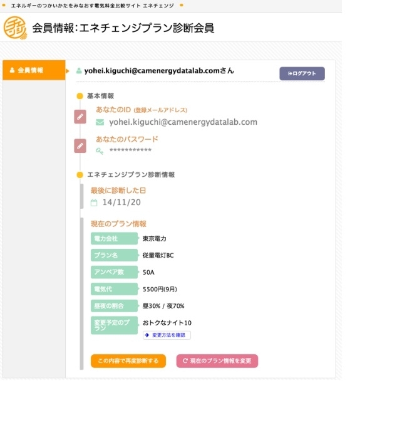Viewport: 402px width, 447px height.
Task: Click the masked password text
Action: tap(130, 150)
